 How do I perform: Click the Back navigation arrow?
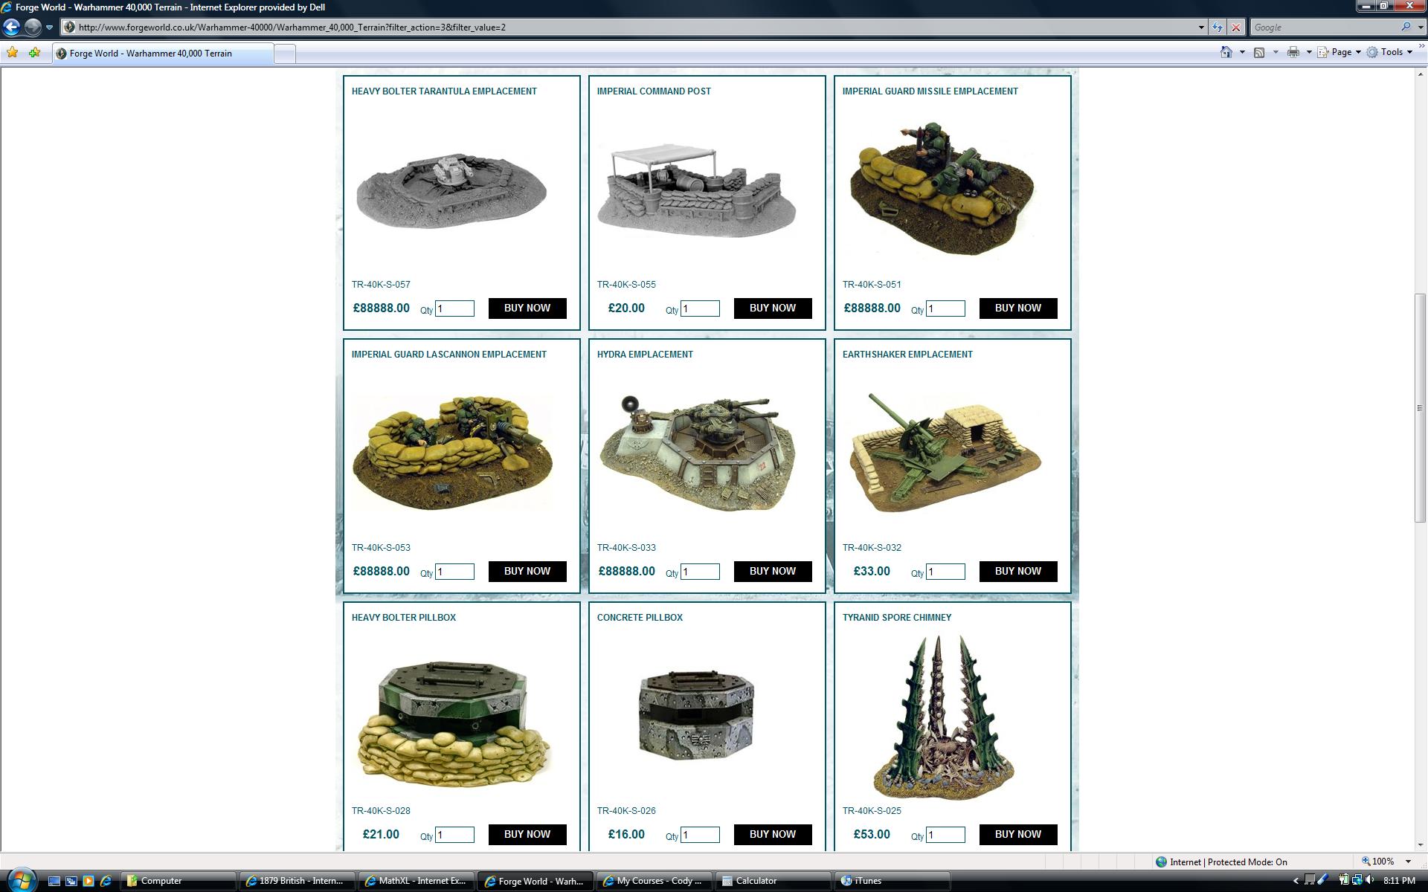11,28
